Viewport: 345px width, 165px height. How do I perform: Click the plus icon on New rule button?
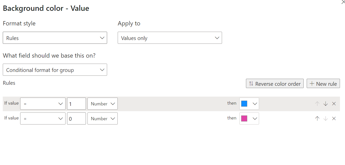tap(312, 83)
